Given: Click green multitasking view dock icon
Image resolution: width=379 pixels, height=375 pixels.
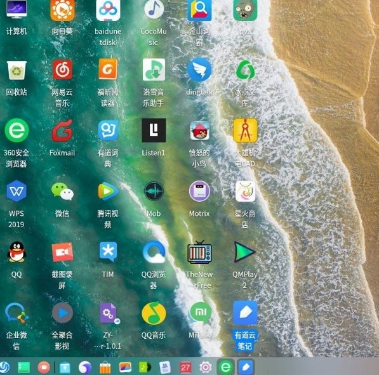Looking at the screenshot, I should [x=23, y=367].
